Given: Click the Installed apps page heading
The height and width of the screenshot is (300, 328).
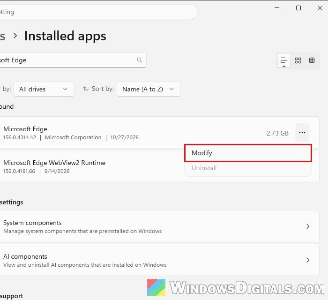Looking at the screenshot, I should tap(65, 36).
